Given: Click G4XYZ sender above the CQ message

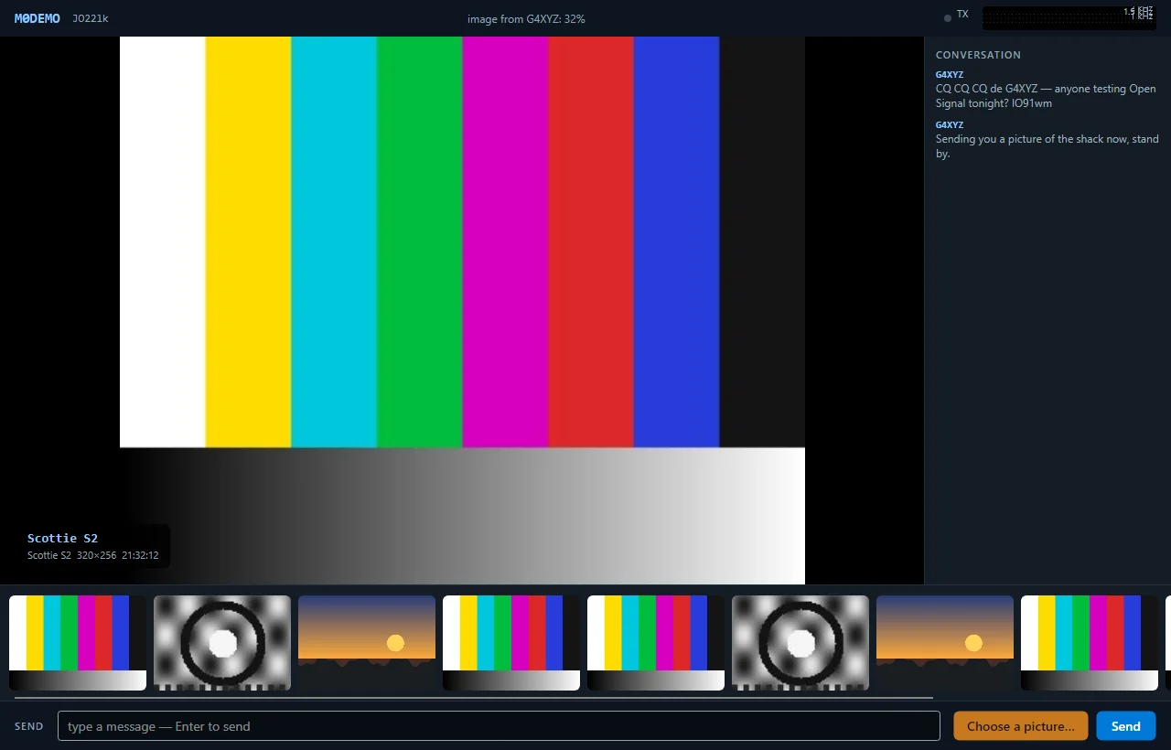Looking at the screenshot, I should point(950,75).
